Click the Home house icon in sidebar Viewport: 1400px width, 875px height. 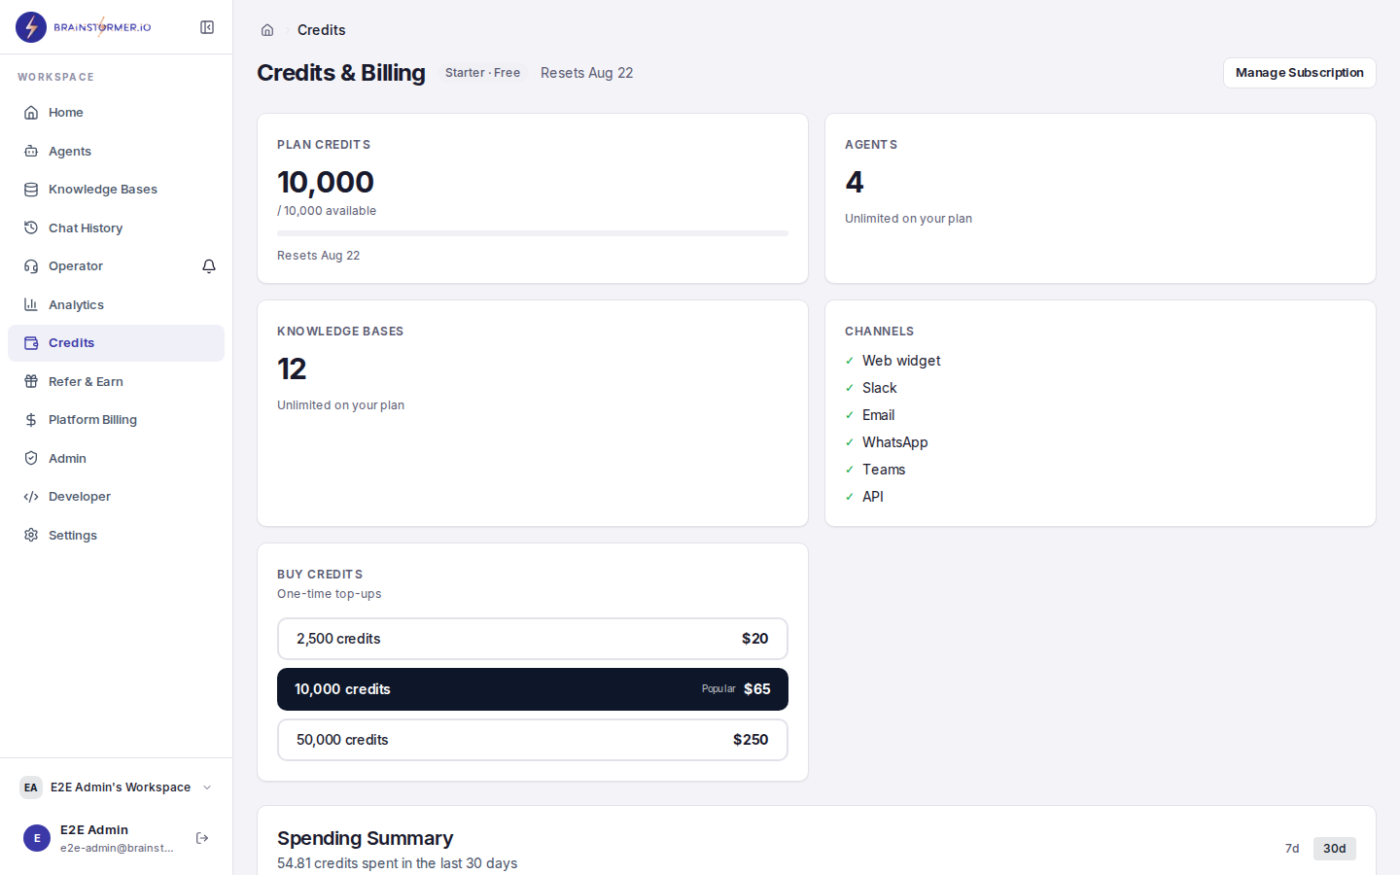(31, 113)
